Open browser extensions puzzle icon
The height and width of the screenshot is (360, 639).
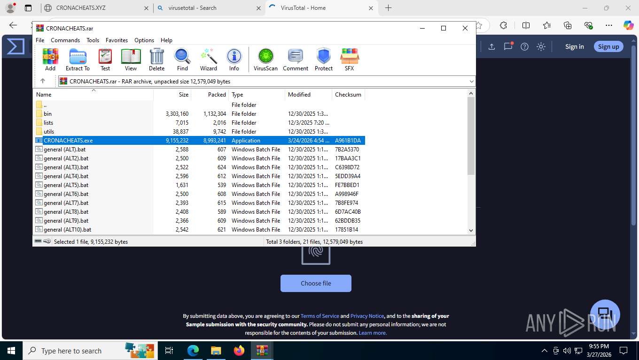(x=504, y=25)
